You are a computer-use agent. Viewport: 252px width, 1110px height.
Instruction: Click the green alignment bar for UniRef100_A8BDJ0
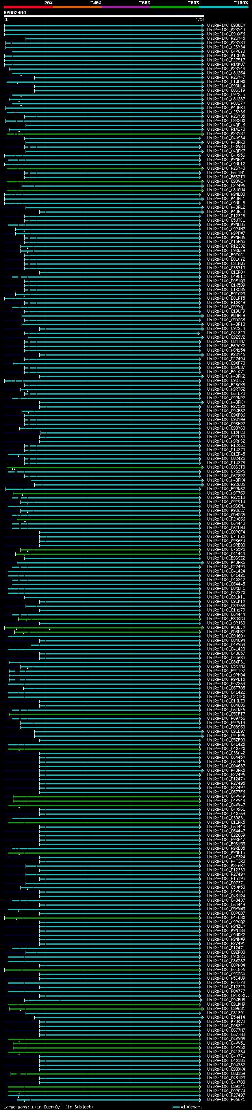pyautogui.click(x=104, y=628)
